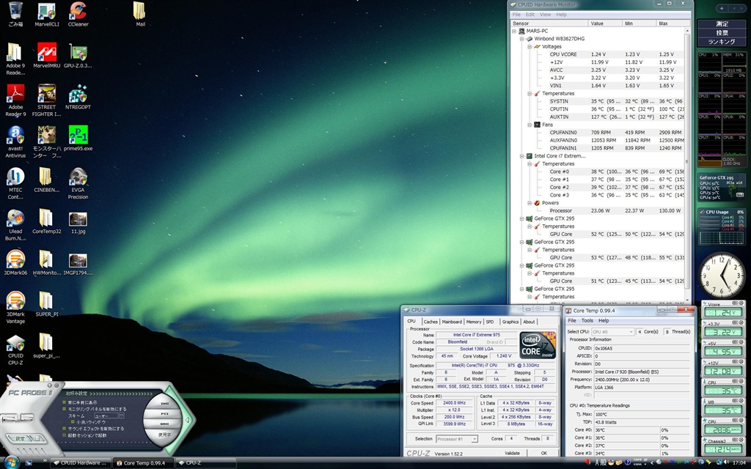Open the GPU-Z desktop shortcut
Screen dimensions: 751x469
[x=78, y=53]
